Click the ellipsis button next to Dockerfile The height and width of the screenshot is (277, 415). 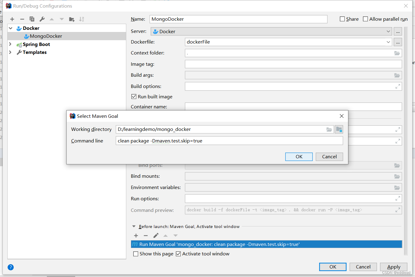click(x=398, y=42)
